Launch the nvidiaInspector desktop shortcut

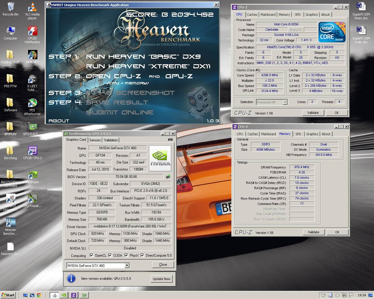click(32, 176)
